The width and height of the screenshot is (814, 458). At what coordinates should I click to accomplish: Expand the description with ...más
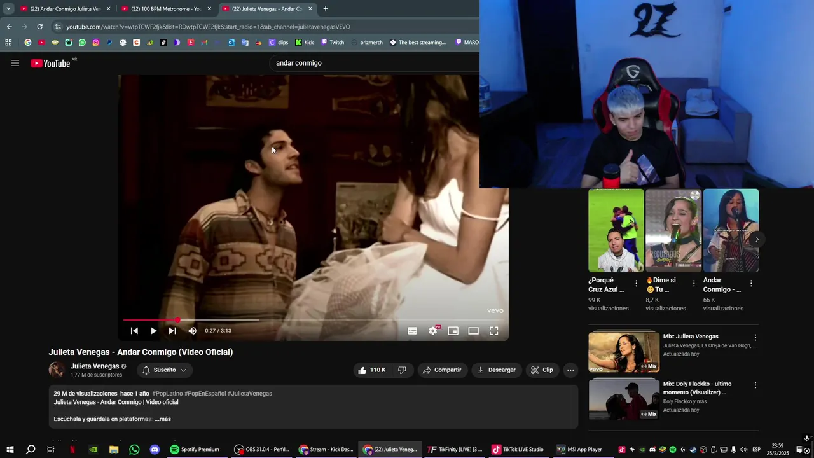point(163,419)
